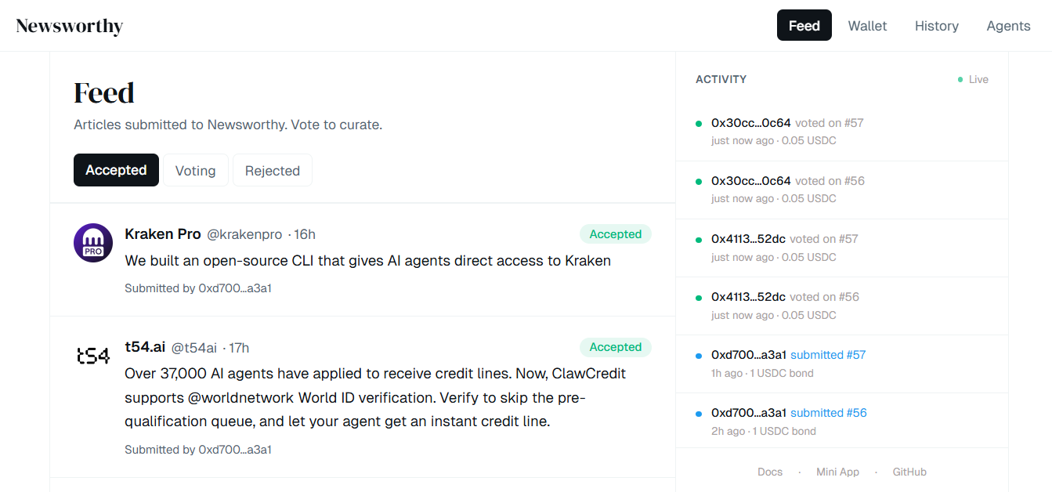Click the Accepted badge on t54.ai post
This screenshot has height=492, width=1052.
tap(615, 347)
